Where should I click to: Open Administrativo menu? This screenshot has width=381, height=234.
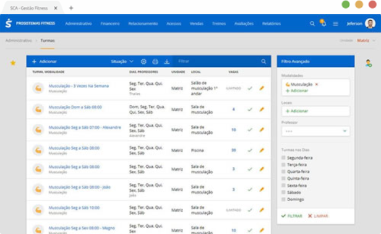pos(79,24)
